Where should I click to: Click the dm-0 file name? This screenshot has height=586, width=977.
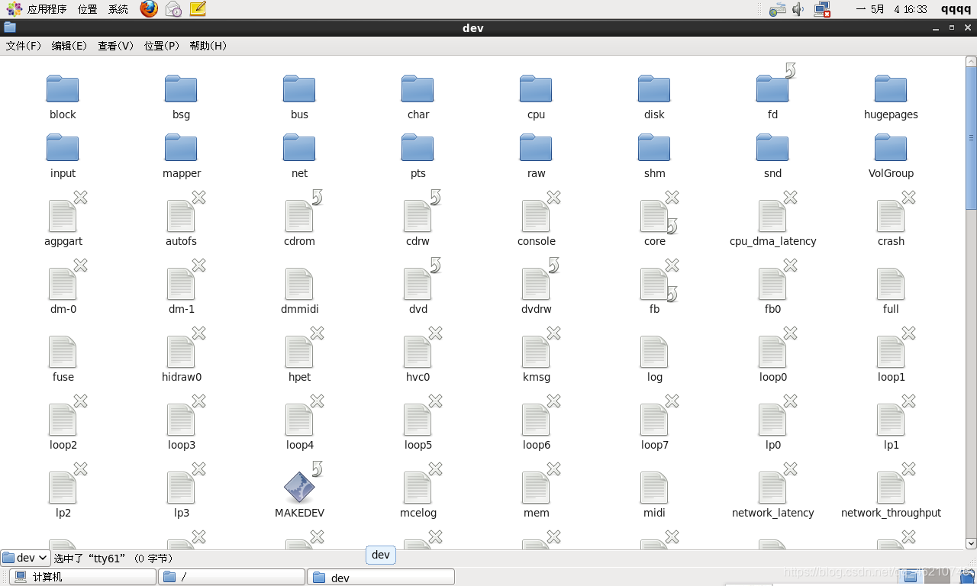(x=63, y=309)
